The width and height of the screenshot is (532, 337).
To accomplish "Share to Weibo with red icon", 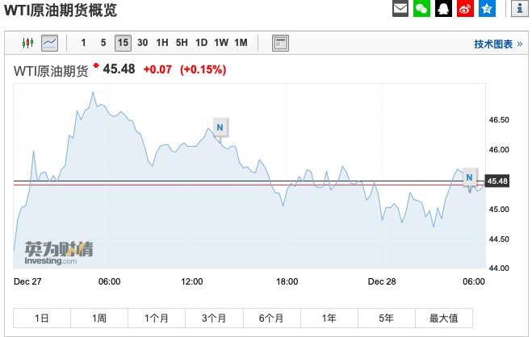I will click(464, 9).
